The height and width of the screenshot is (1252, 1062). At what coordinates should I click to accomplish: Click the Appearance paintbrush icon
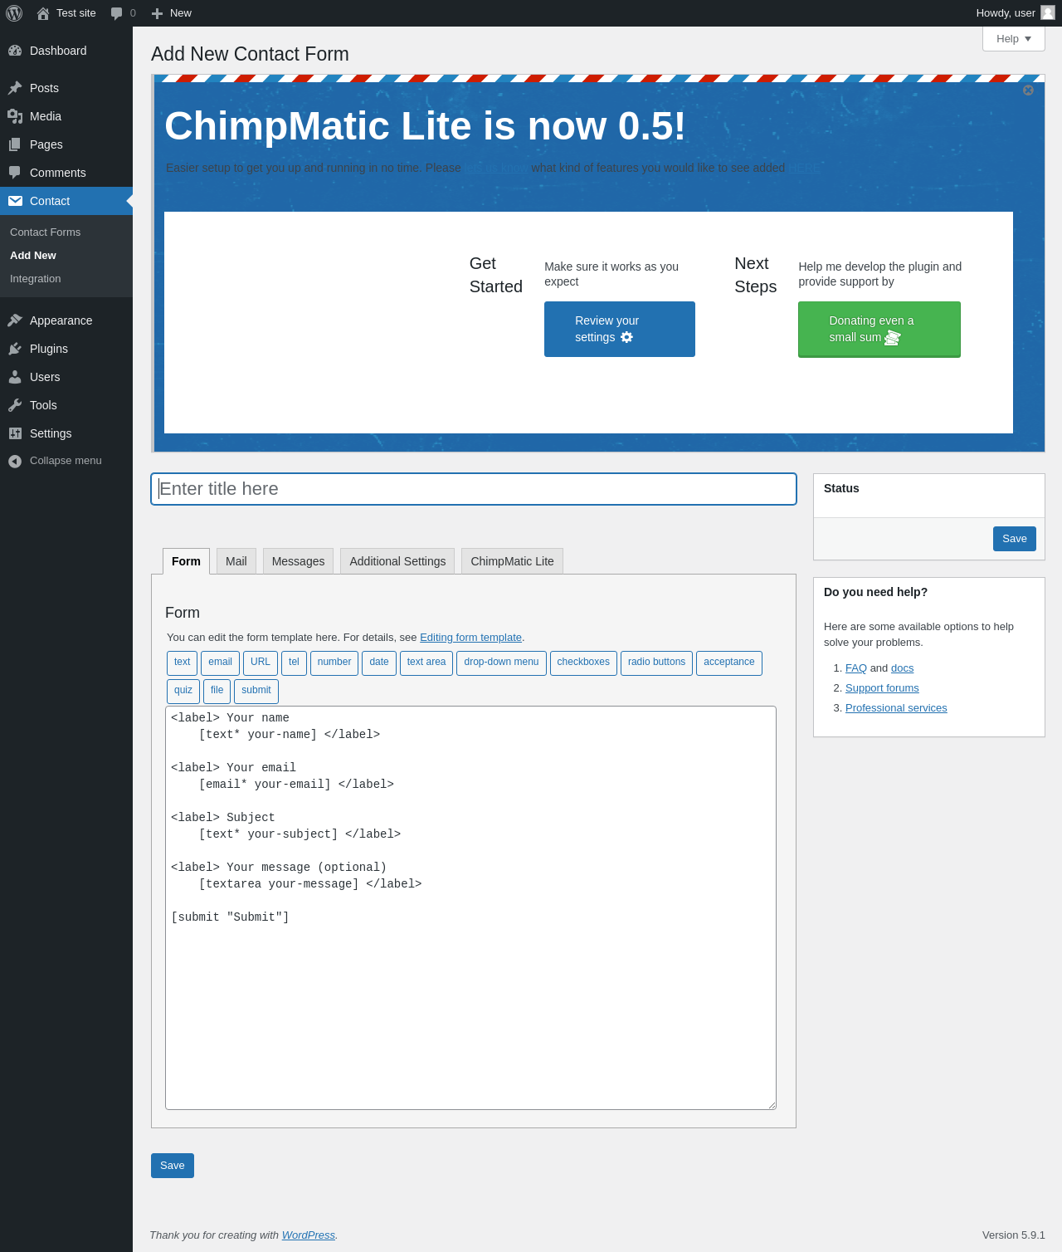pyautogui.click(x=15, y=320)
